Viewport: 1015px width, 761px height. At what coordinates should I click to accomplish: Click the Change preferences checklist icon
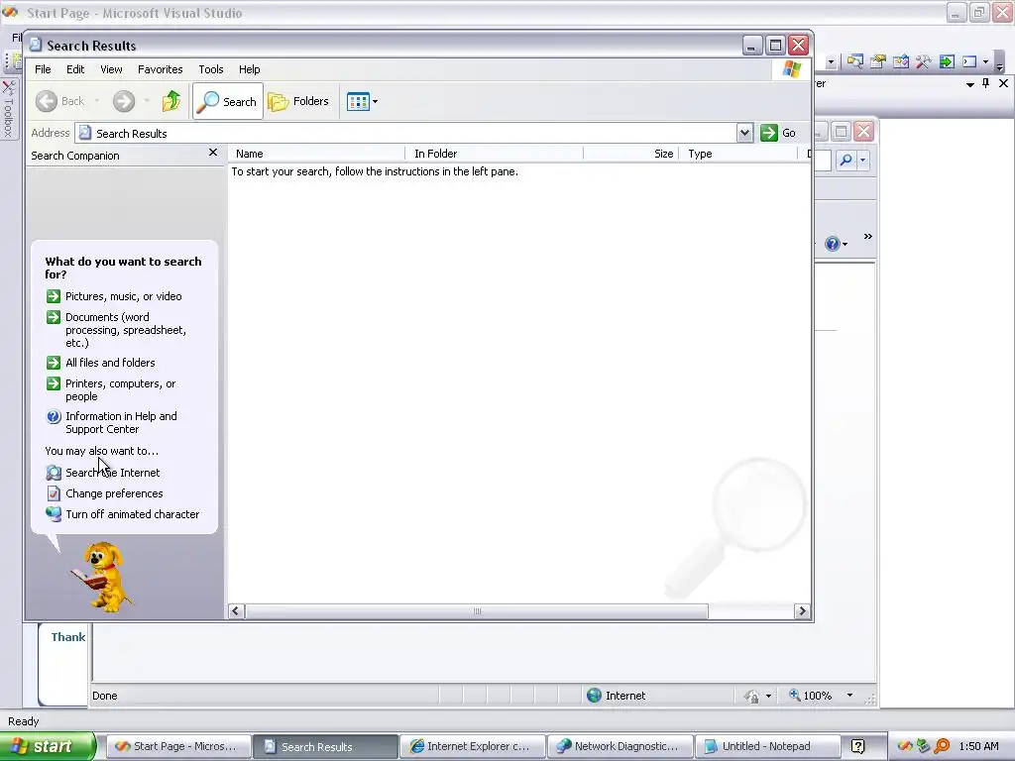pos(54,493)
